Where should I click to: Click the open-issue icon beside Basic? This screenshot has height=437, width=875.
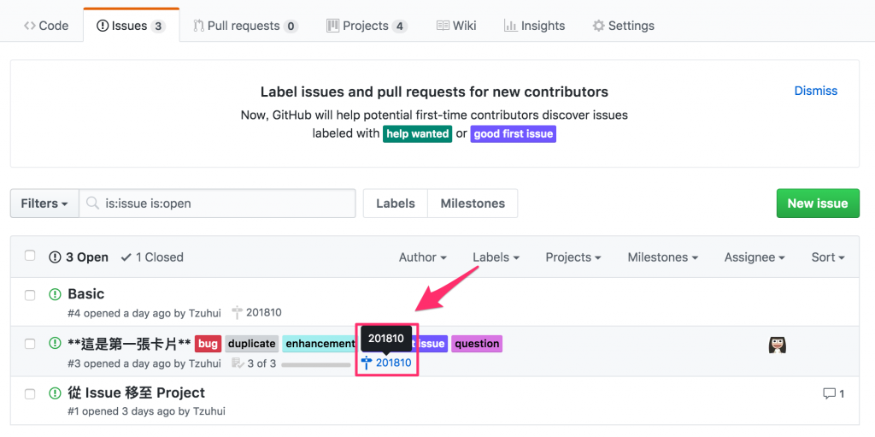(x=56, y=295)
